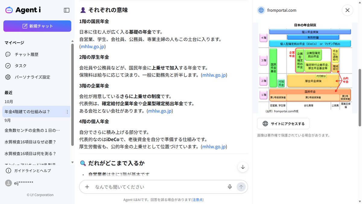362x204 pixels.
Task: Click the gear icon beside パーソナライズ設定
Action: tap(8, 77)
